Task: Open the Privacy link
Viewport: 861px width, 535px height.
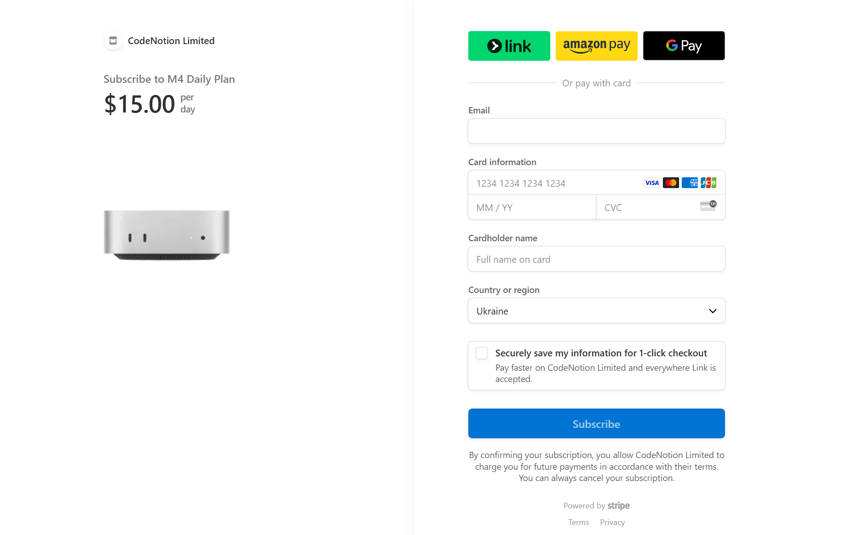Action: (x=612, y=522)
